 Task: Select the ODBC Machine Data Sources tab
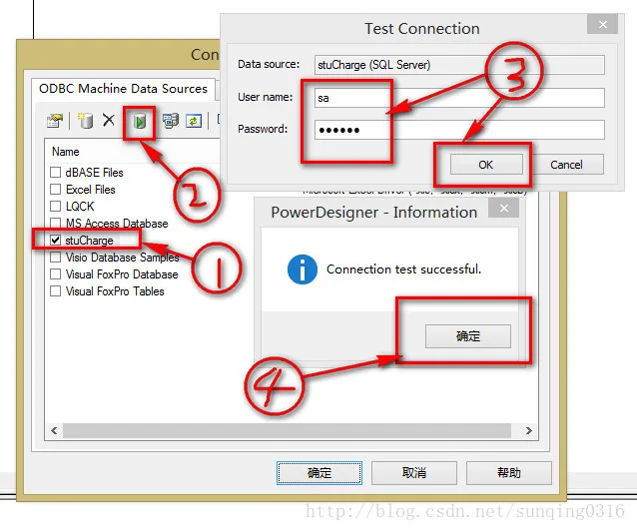coord(123,89)
